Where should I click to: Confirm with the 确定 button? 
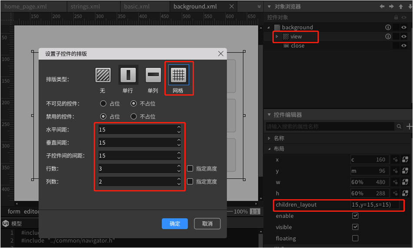coord(175,224)
